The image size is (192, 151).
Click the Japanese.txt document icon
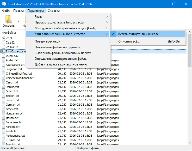point(3,122)
